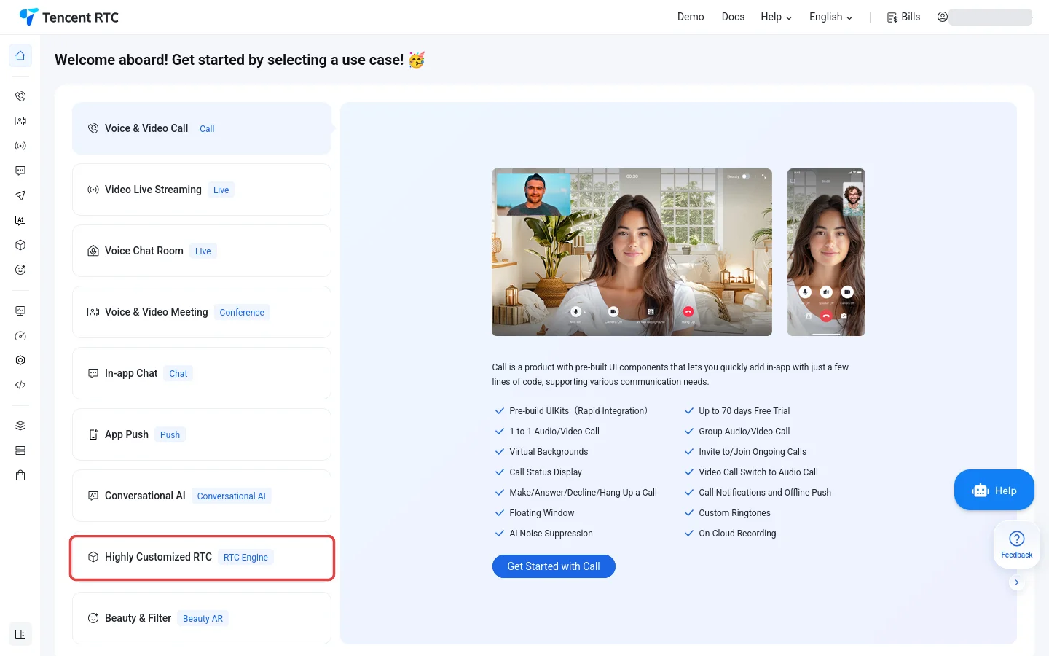This screenshot has width=1049, height=656.
Task: Switch to Voice & Video Meeting use case
Action: coord(202,312)
